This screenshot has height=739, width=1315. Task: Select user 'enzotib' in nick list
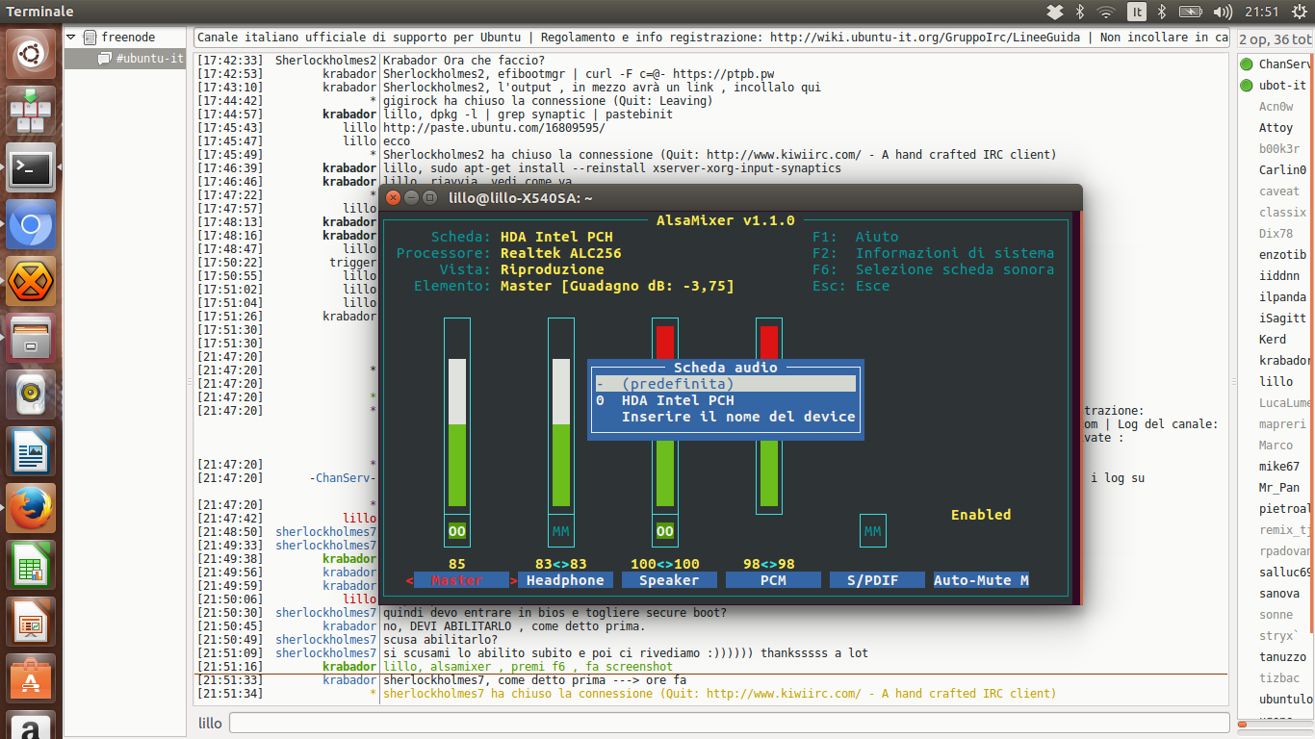[1282, 255]
